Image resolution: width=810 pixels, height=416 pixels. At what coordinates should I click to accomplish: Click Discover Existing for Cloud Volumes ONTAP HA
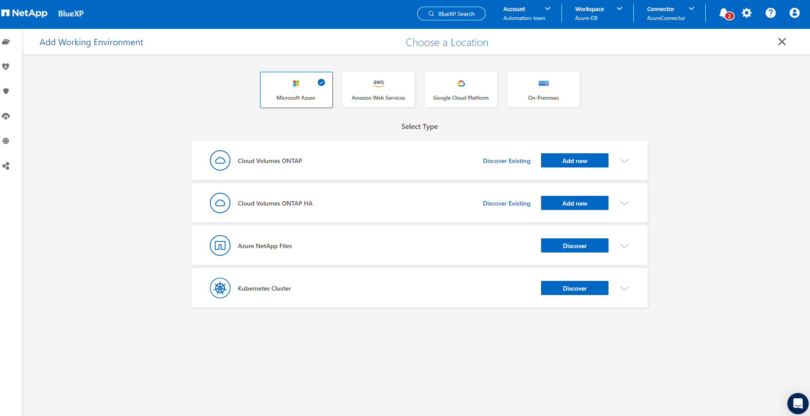[x=506, y=203]
